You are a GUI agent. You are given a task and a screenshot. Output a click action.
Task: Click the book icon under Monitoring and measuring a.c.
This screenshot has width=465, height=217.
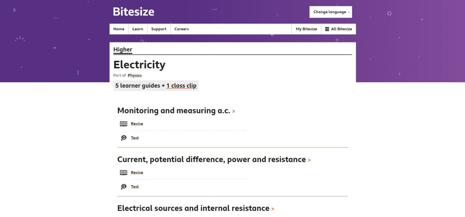click(x=124, y=124)
